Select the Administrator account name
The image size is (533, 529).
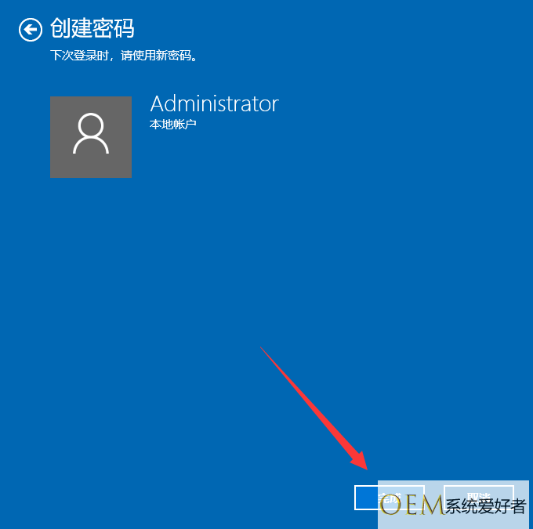point(215,103)
